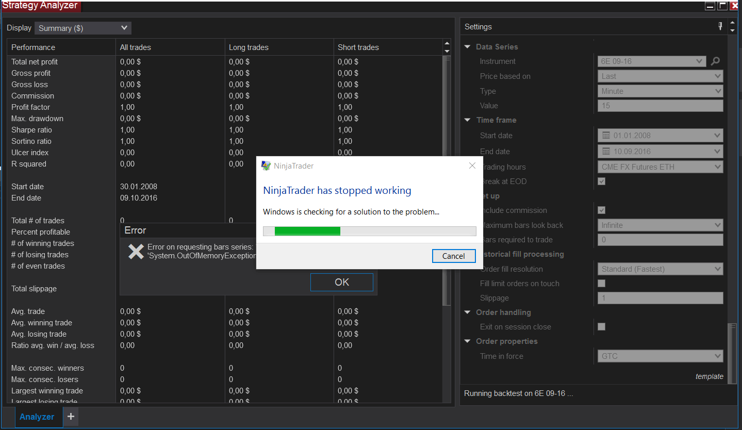Click the down arrow above the Performance table scrollbar
This screenshot has width=742, height=430.
pyautogui.click(x=447, y=51)
